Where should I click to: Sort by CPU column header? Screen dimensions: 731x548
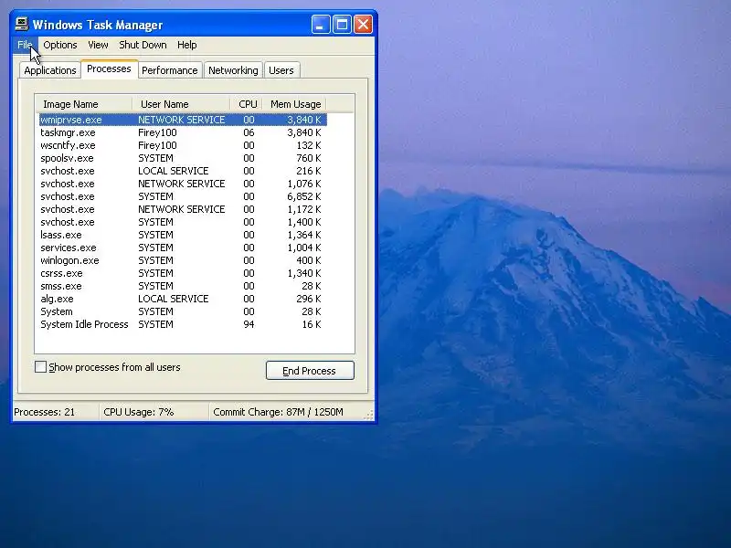pos(246,104)
